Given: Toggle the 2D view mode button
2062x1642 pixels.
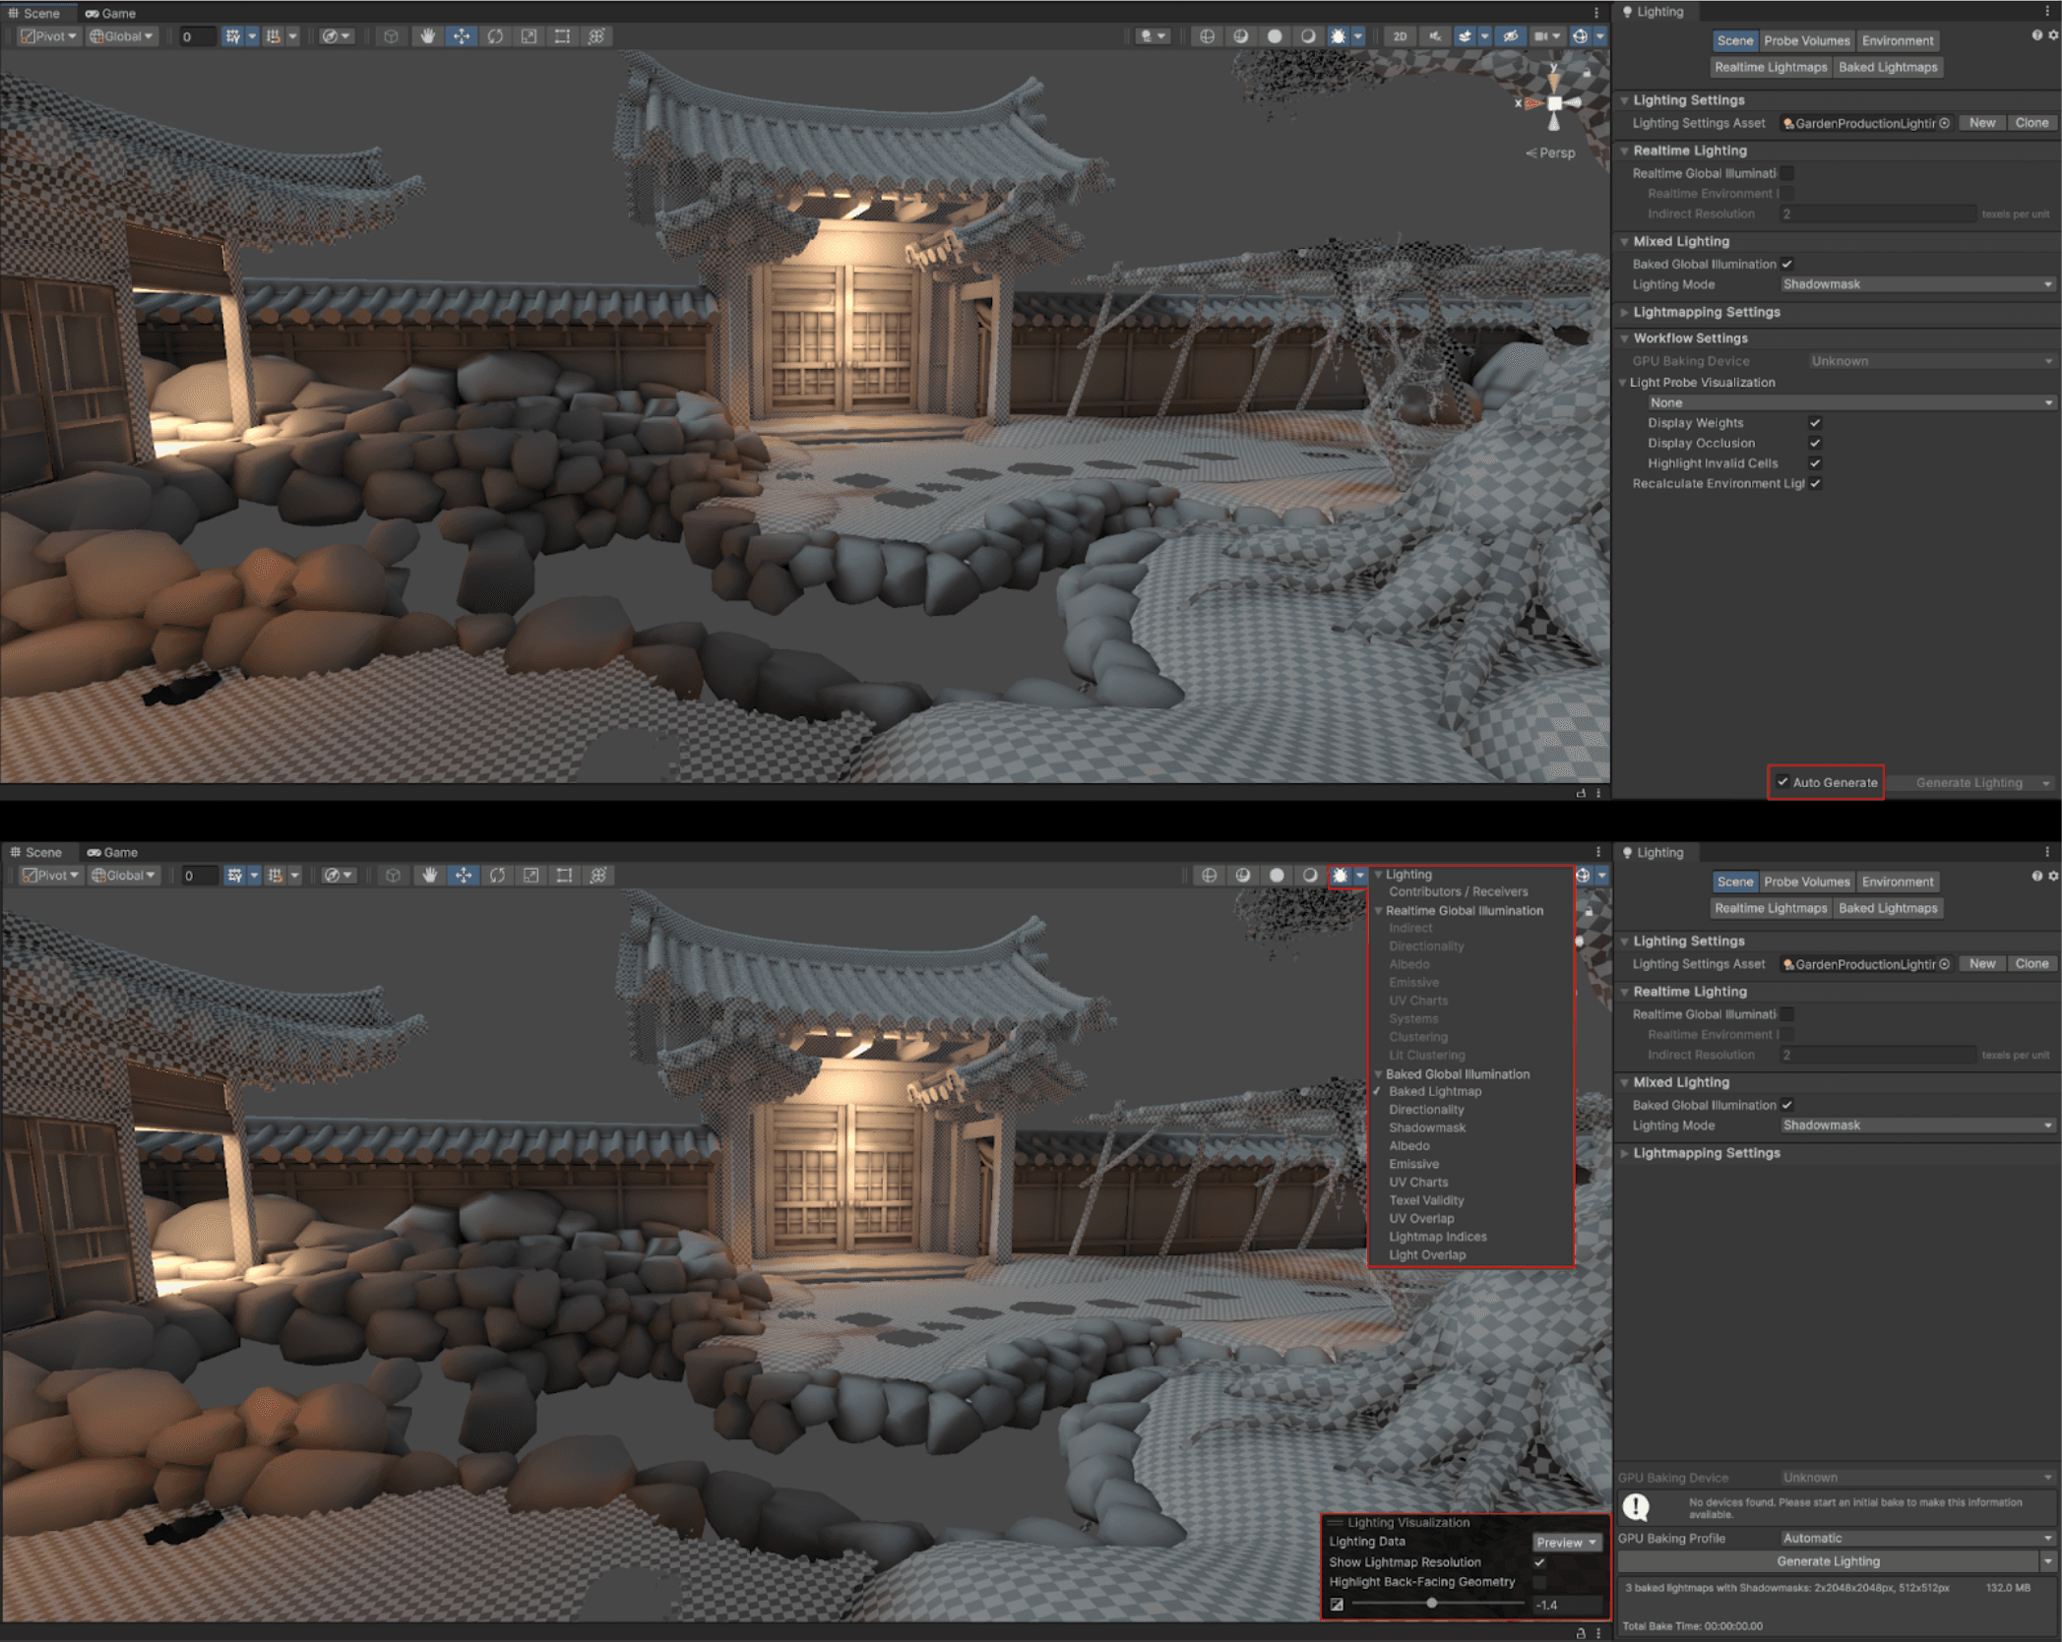Looking at the screenshot, I should pyautogui.click(x=1402, y=36).
